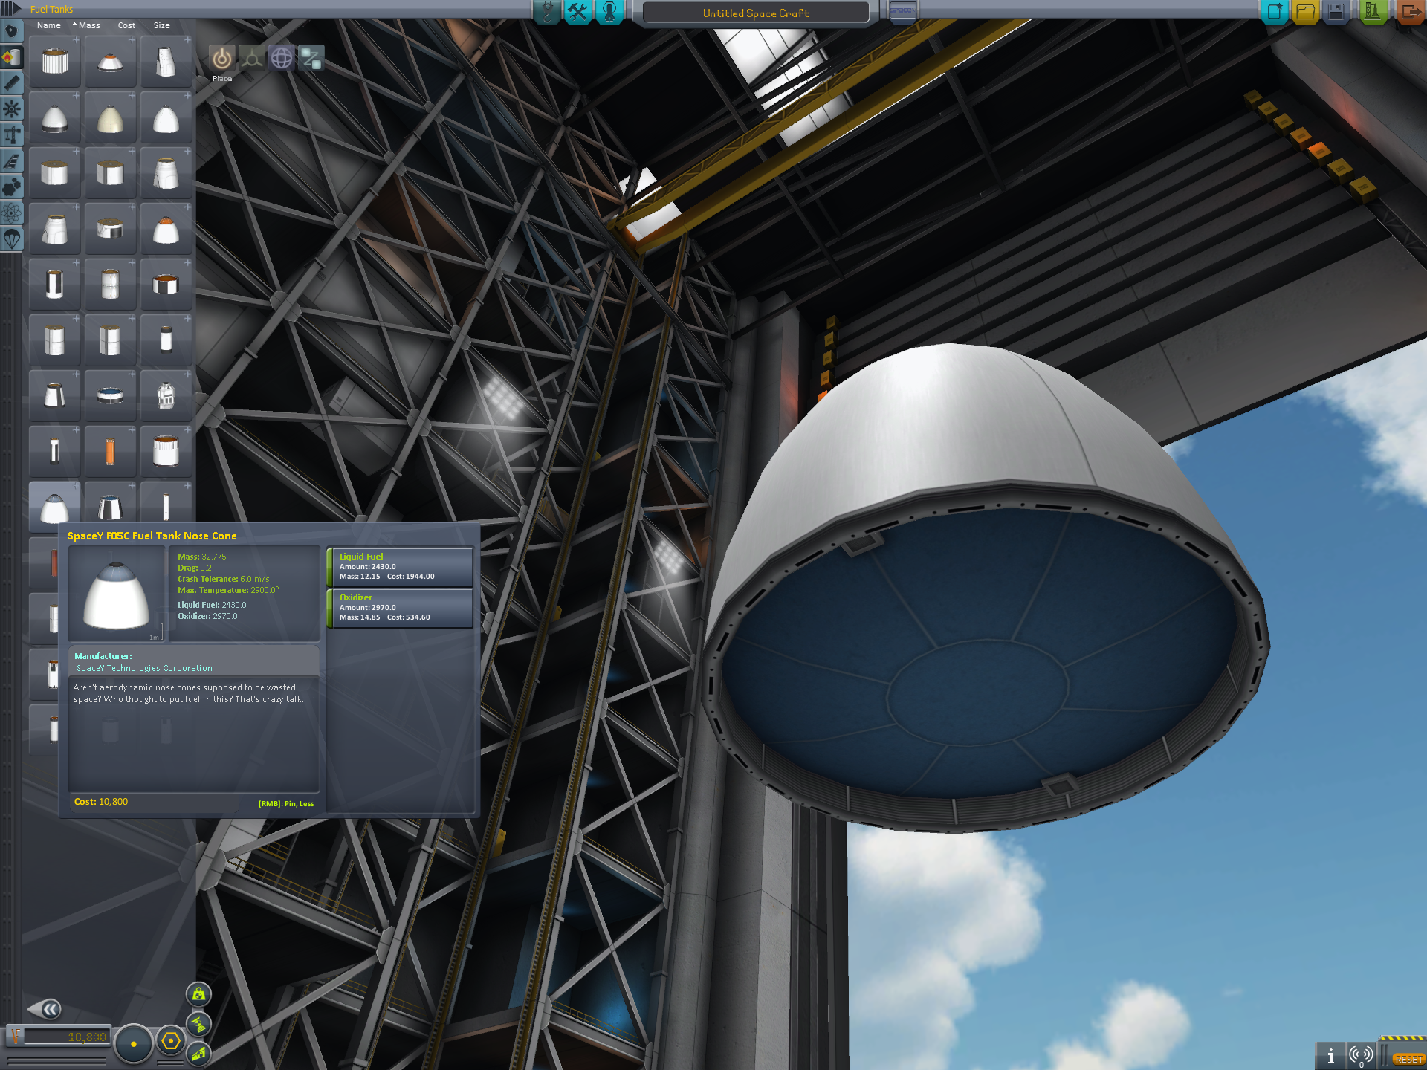Pick the slim orange tank thumbnail
1427x1070 pixels.
[110, 451]
